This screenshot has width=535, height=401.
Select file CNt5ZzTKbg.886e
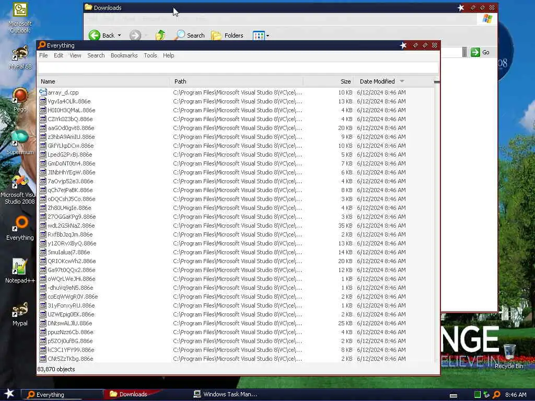(71, 359)
